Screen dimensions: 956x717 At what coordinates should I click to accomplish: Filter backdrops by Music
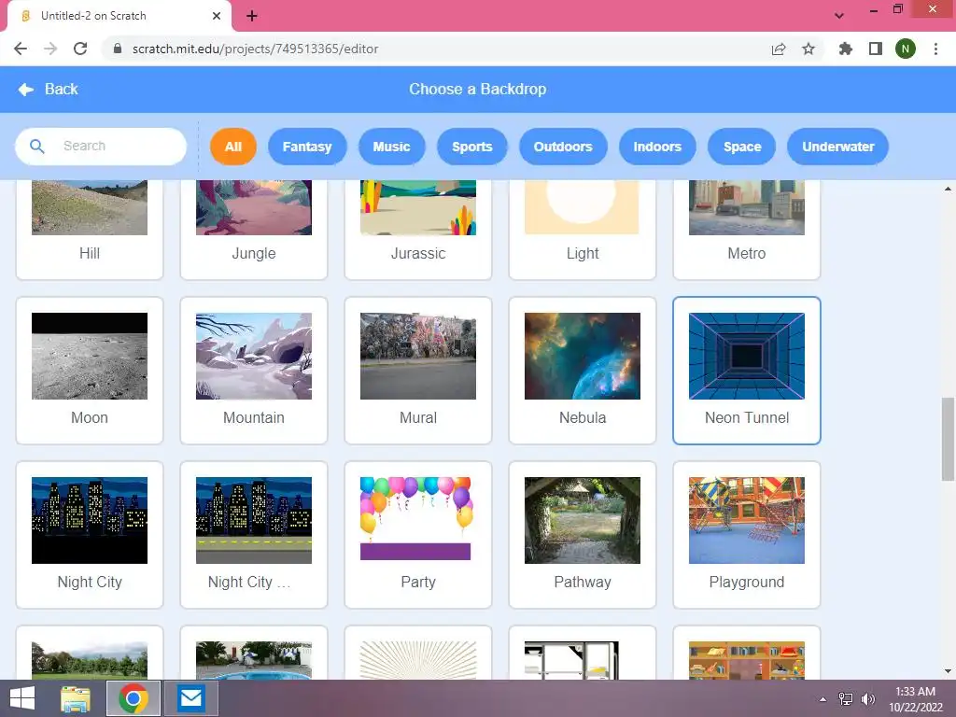coord(391,147)
